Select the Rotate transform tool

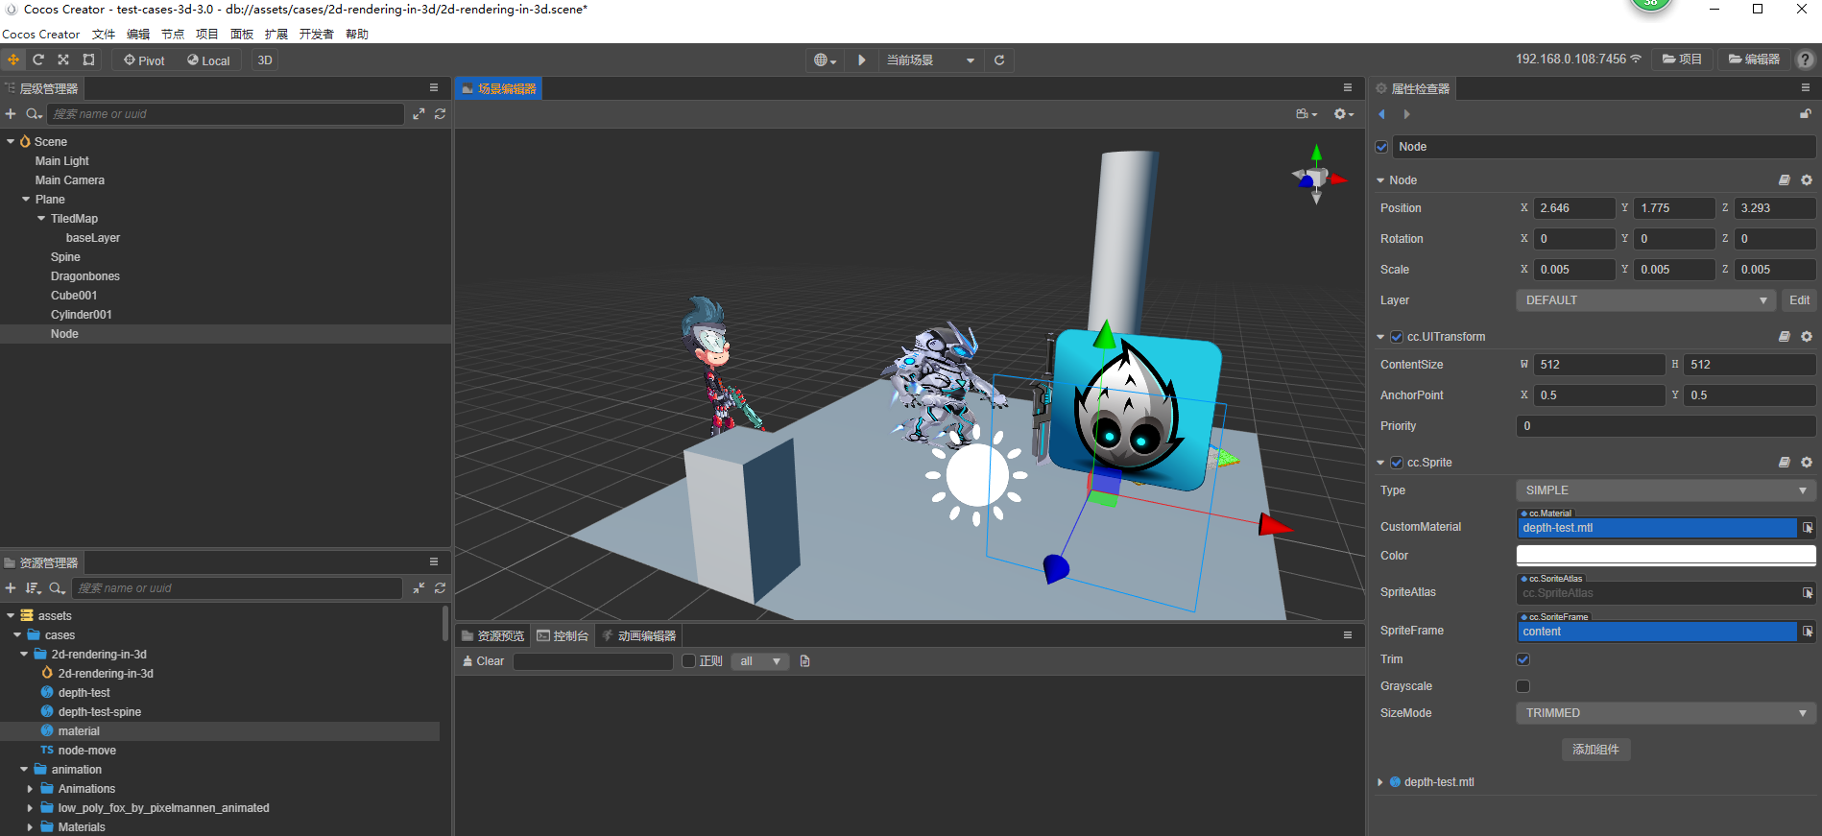[38, 60]
